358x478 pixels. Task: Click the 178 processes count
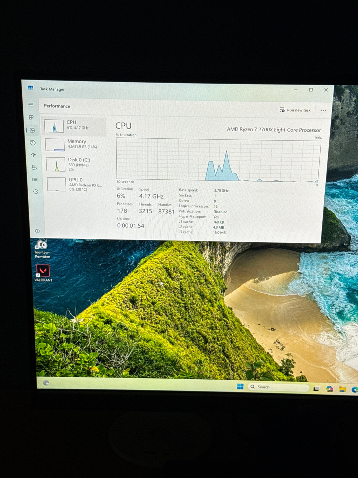coord(122,211)
